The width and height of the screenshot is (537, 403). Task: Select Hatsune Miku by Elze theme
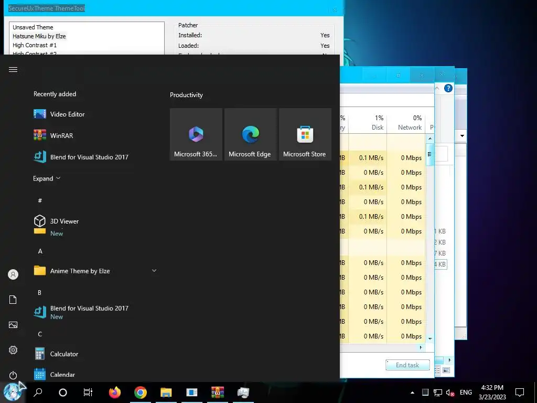[39, 36]
